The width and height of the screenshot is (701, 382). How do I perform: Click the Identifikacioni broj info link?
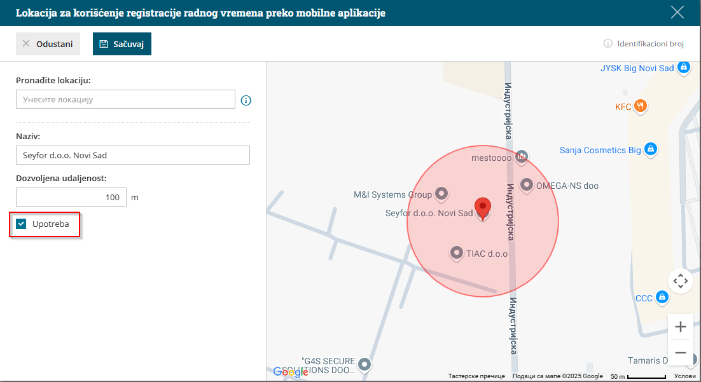644,43
